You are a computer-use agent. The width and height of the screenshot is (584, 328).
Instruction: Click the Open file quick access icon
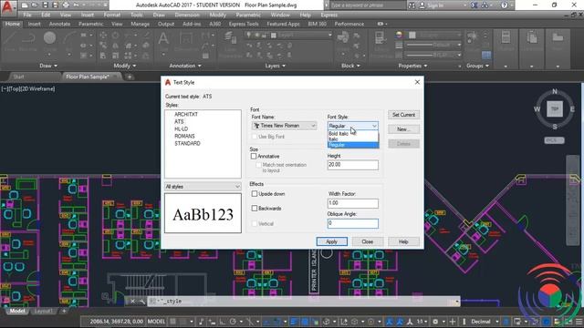click(x=35, y=5)
